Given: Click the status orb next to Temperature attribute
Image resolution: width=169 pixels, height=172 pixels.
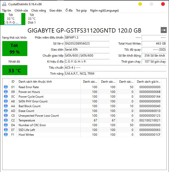Looking at the screenshot, I should [x=6, y=120].
